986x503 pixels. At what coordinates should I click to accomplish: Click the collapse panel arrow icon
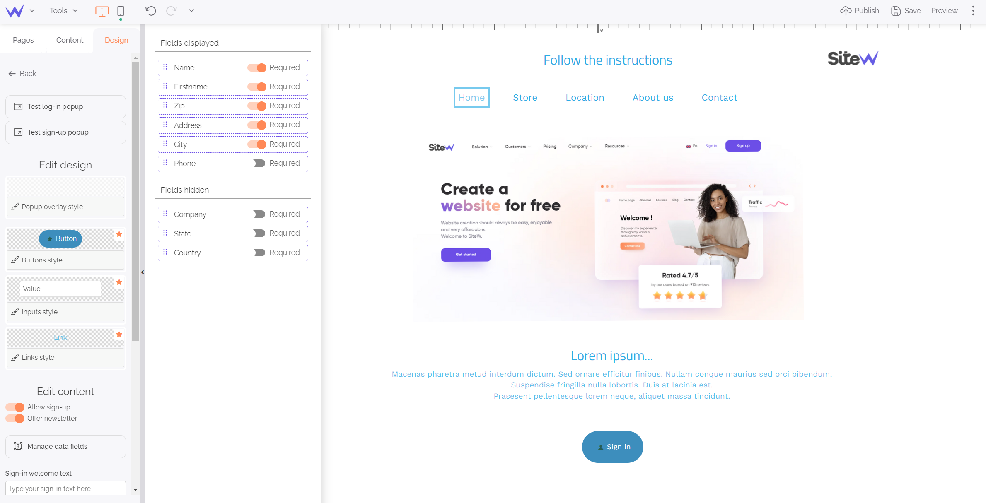[x=143, y=272]
